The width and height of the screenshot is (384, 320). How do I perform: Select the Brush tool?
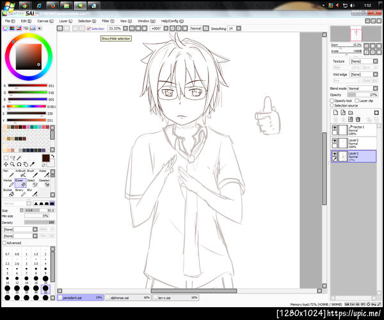[x=33, y=174]
